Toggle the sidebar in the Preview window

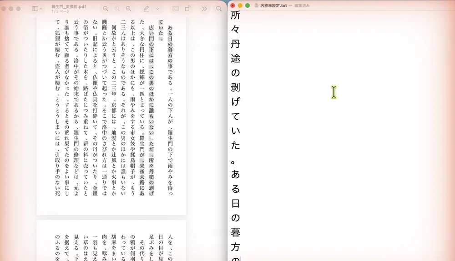pos(35,9)
